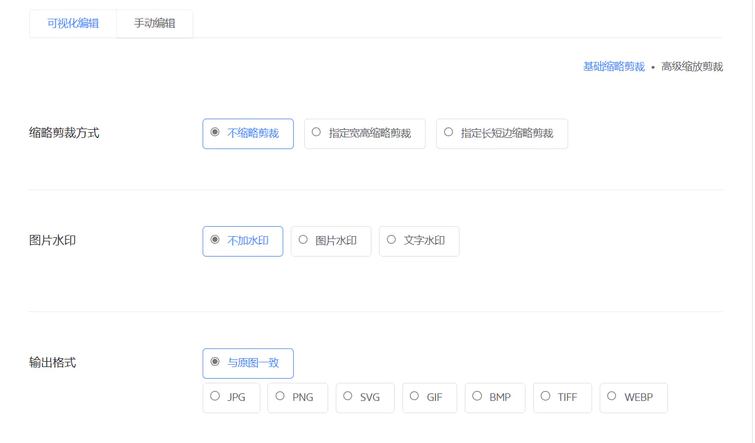This screenshot has width=755, height=443.
Task: Select the GIF format radio button
Action: (x=429, y=397)
